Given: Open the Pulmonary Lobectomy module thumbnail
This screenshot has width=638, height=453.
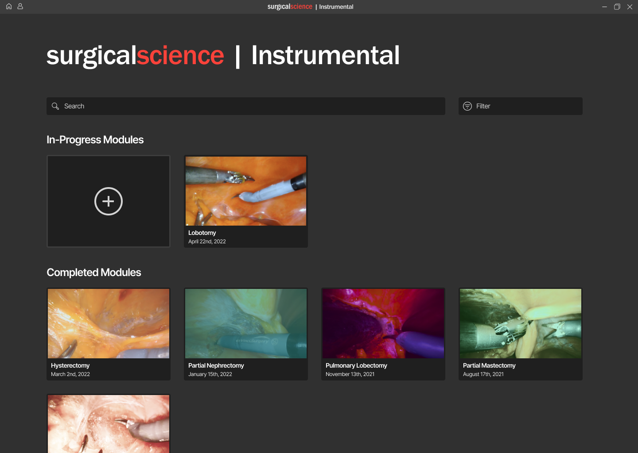Looking at the screenshot, I should 383,324.
